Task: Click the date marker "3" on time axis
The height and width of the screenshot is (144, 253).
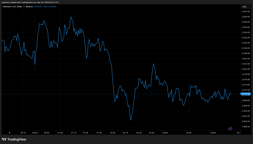Action: click(x=10, y=133)
